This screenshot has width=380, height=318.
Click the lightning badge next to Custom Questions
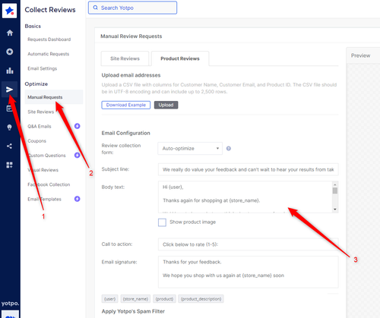tap(77, 155)
